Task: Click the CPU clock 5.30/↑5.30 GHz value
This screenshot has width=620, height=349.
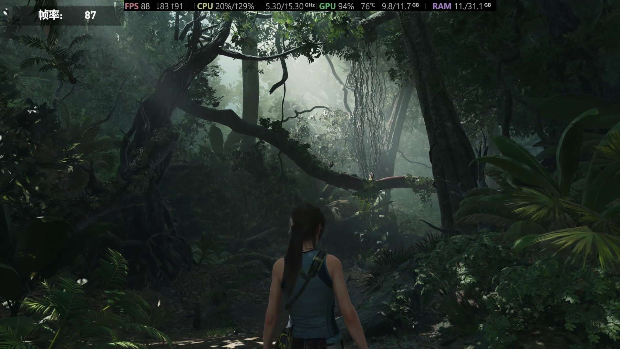Action: pos(290,6)
